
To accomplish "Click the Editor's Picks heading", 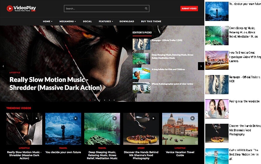I will point(142,33).
